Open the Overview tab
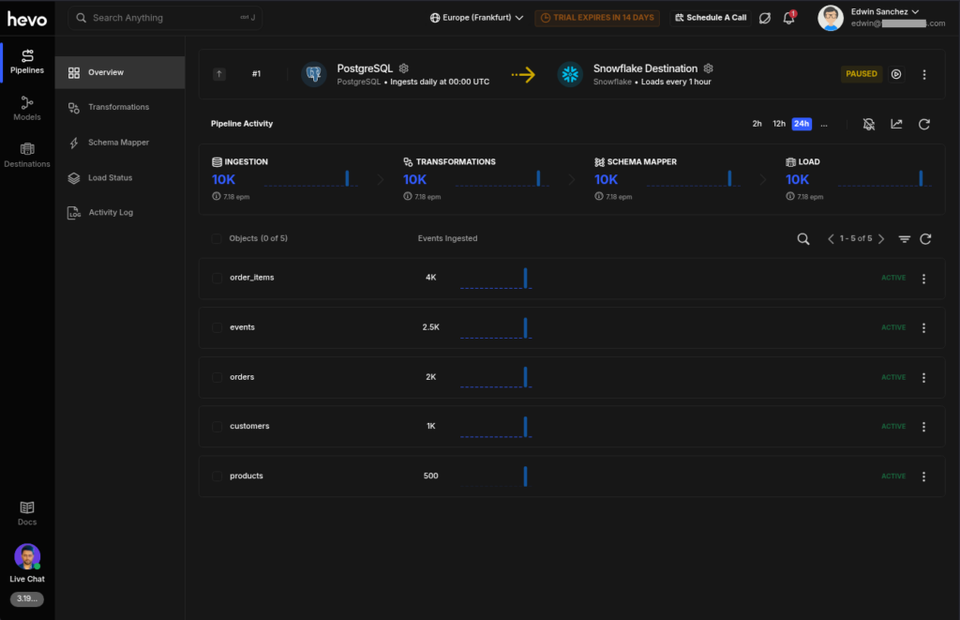 point(120,72)
